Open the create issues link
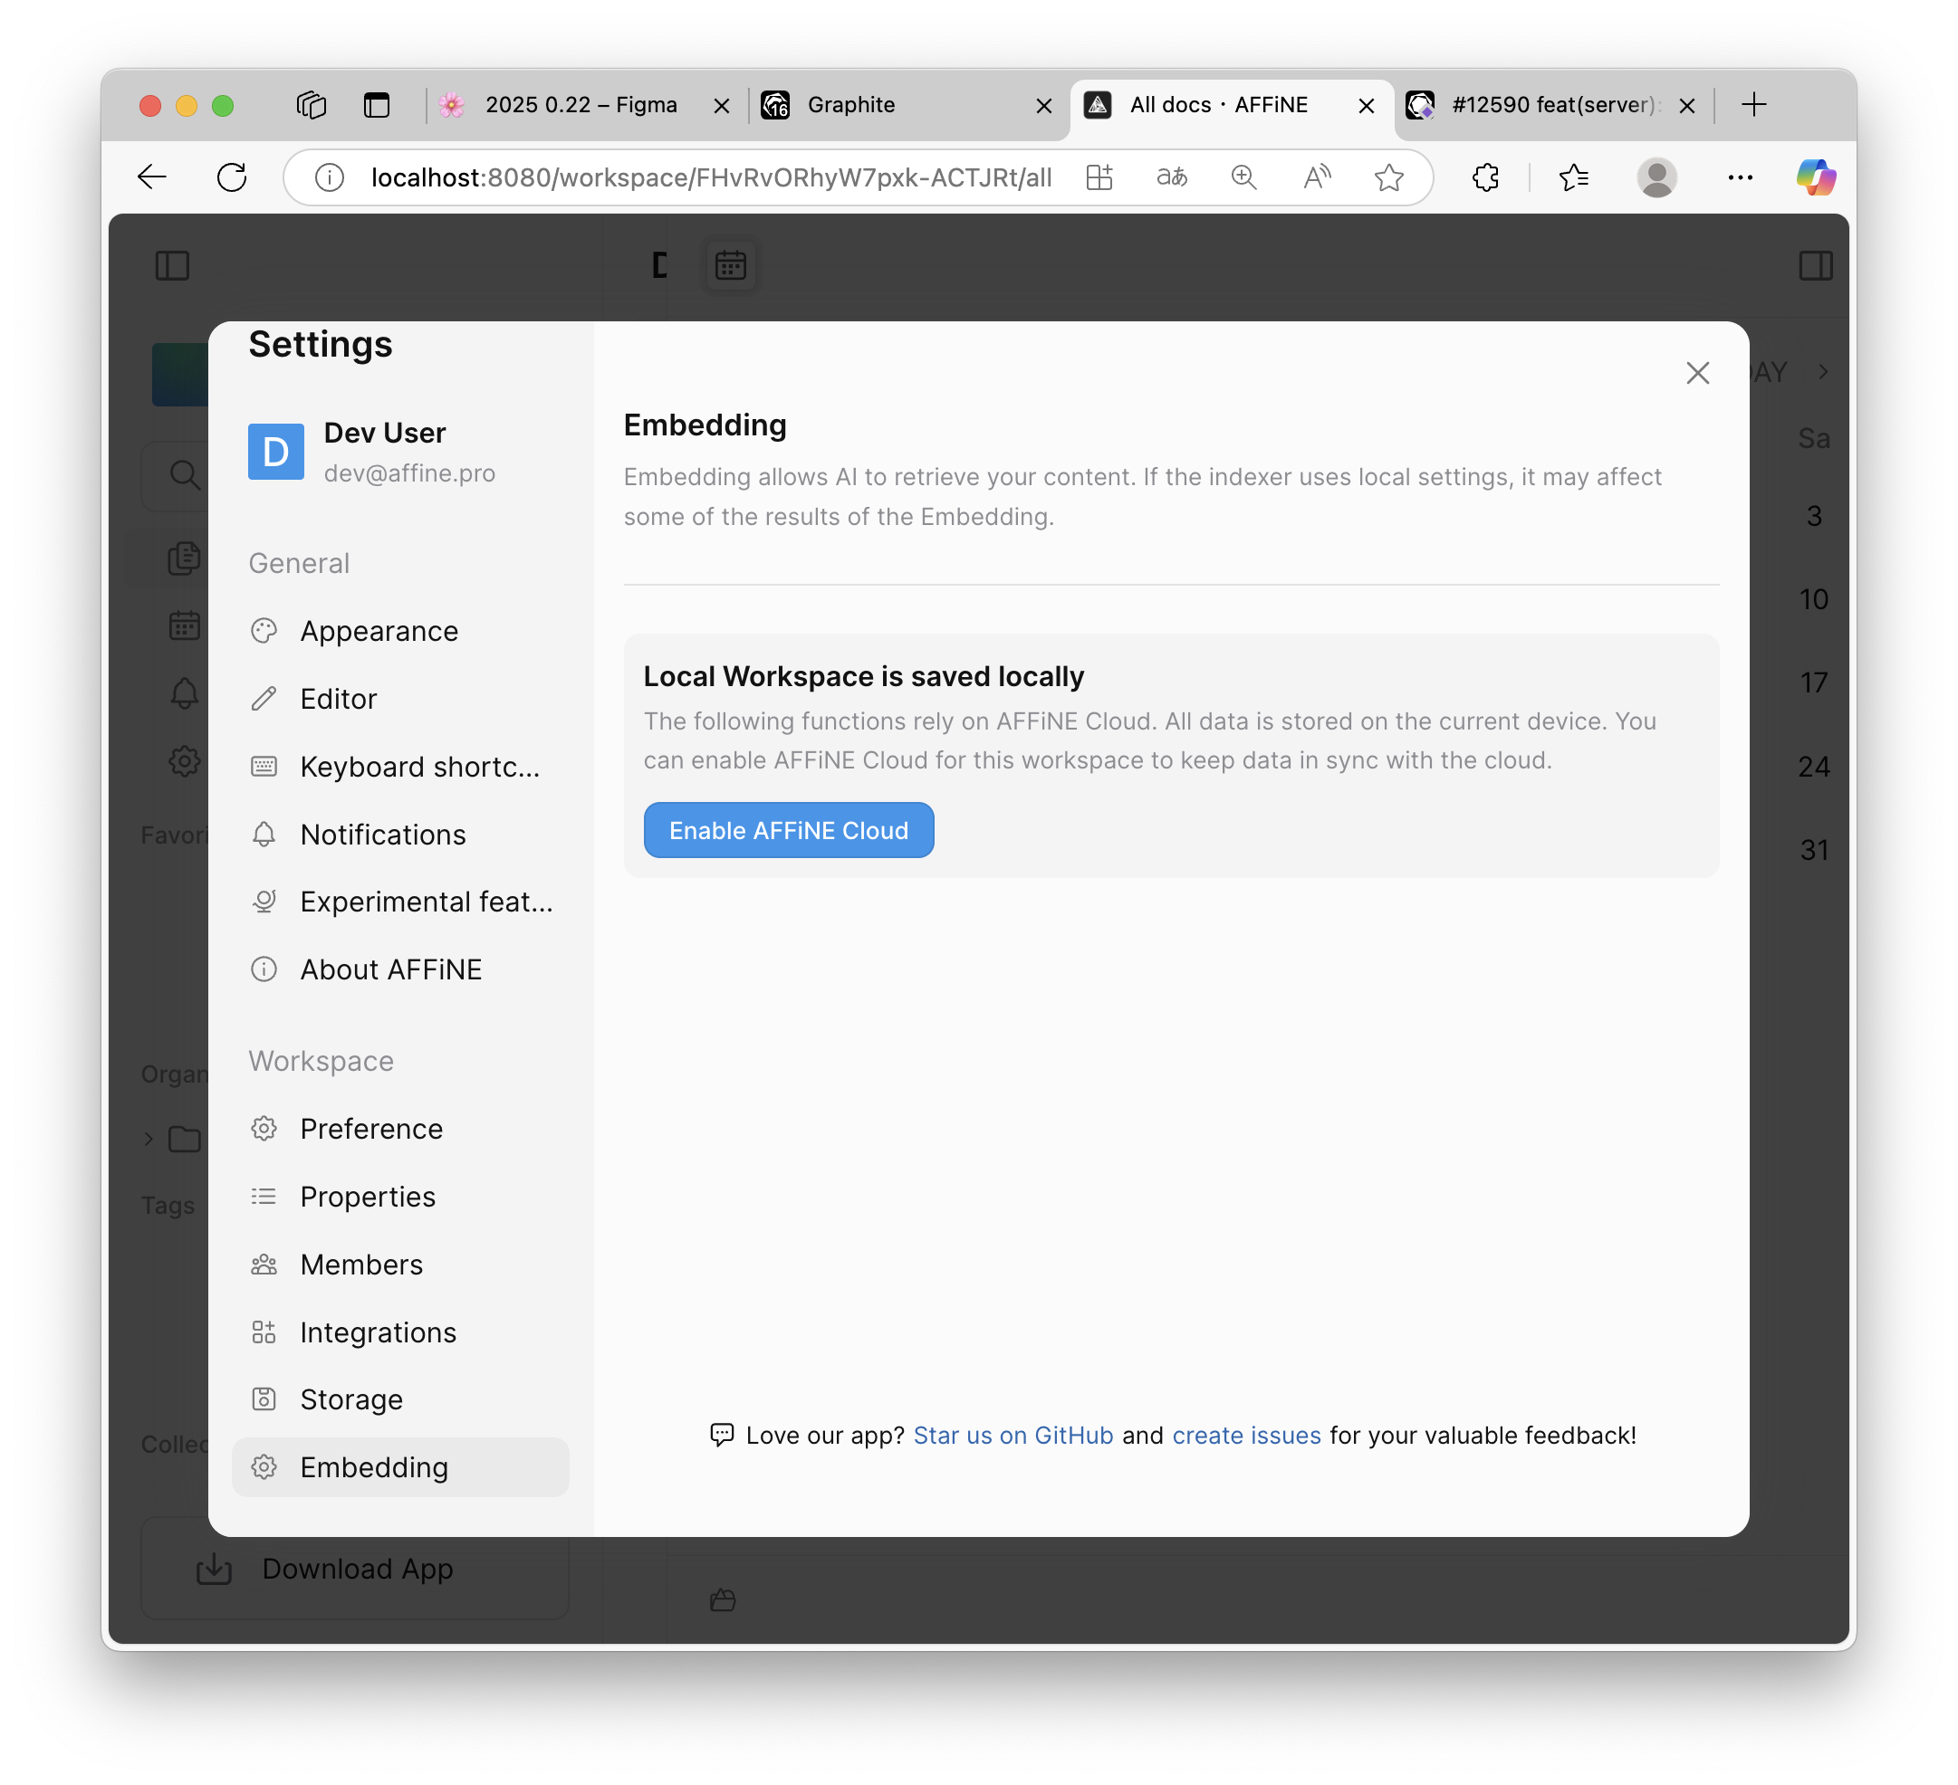Image resolution: width=1958 pixels, height=1785 pixels. (1246, 1435)
